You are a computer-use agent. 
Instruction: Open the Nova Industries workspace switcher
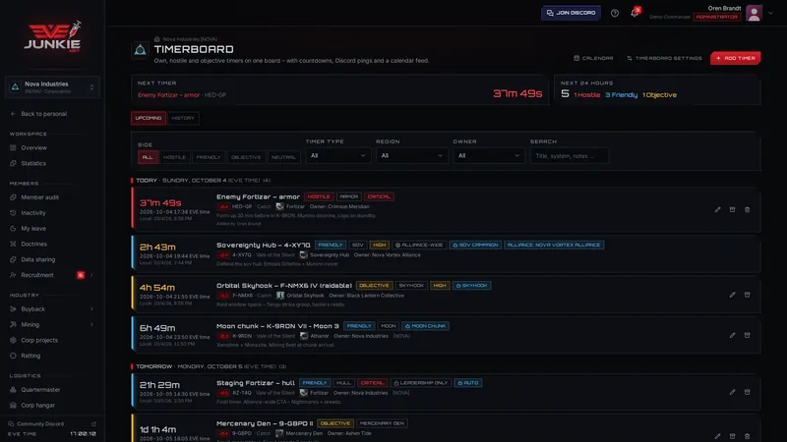click(52, 87)
